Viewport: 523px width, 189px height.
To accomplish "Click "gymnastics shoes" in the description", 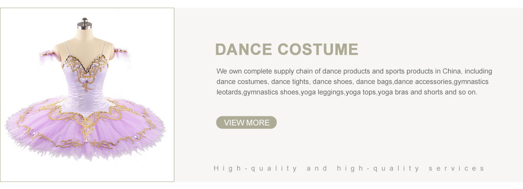I will [271, 92].
